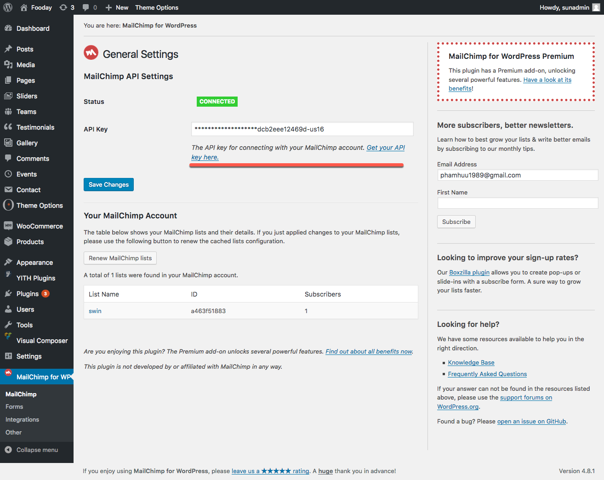Click the Contact envelope icon
Image resolution: width=604 pixels, height=480 pixels.
coord(8,189)
